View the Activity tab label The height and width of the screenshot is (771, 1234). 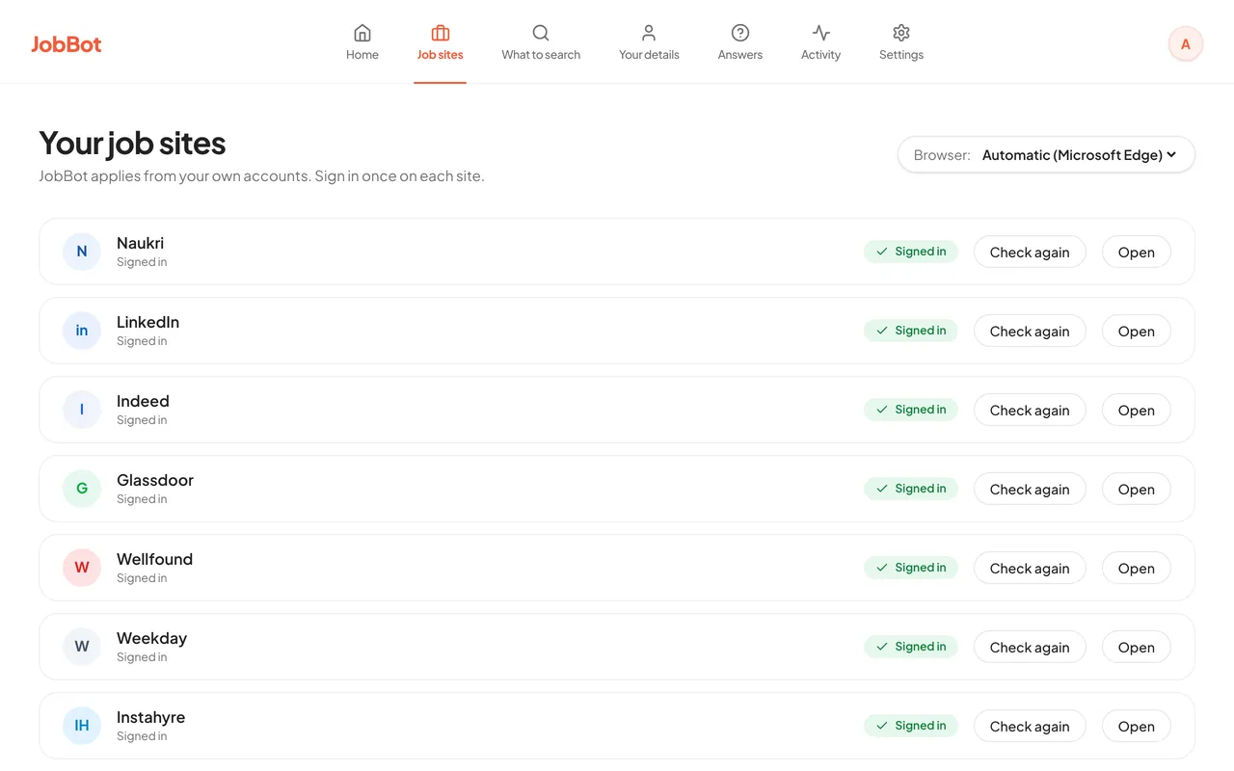point(821,55)
